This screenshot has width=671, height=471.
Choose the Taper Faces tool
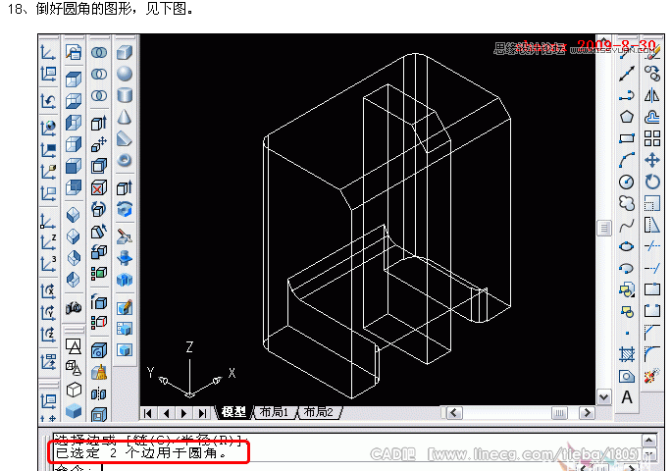click(99, 232)
